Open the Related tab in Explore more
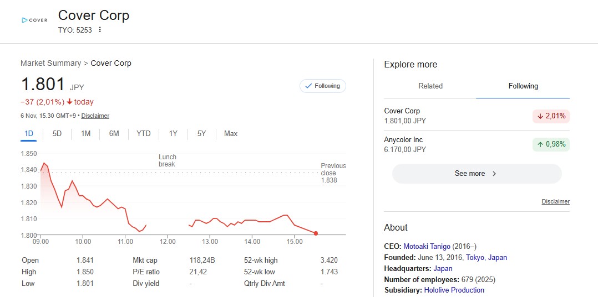 [x=430, y=86]
